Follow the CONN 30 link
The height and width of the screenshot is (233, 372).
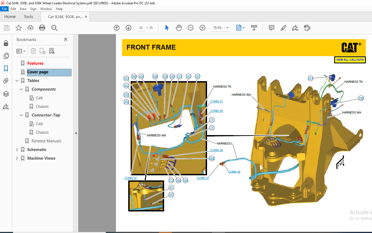click(x=217, y=111)
